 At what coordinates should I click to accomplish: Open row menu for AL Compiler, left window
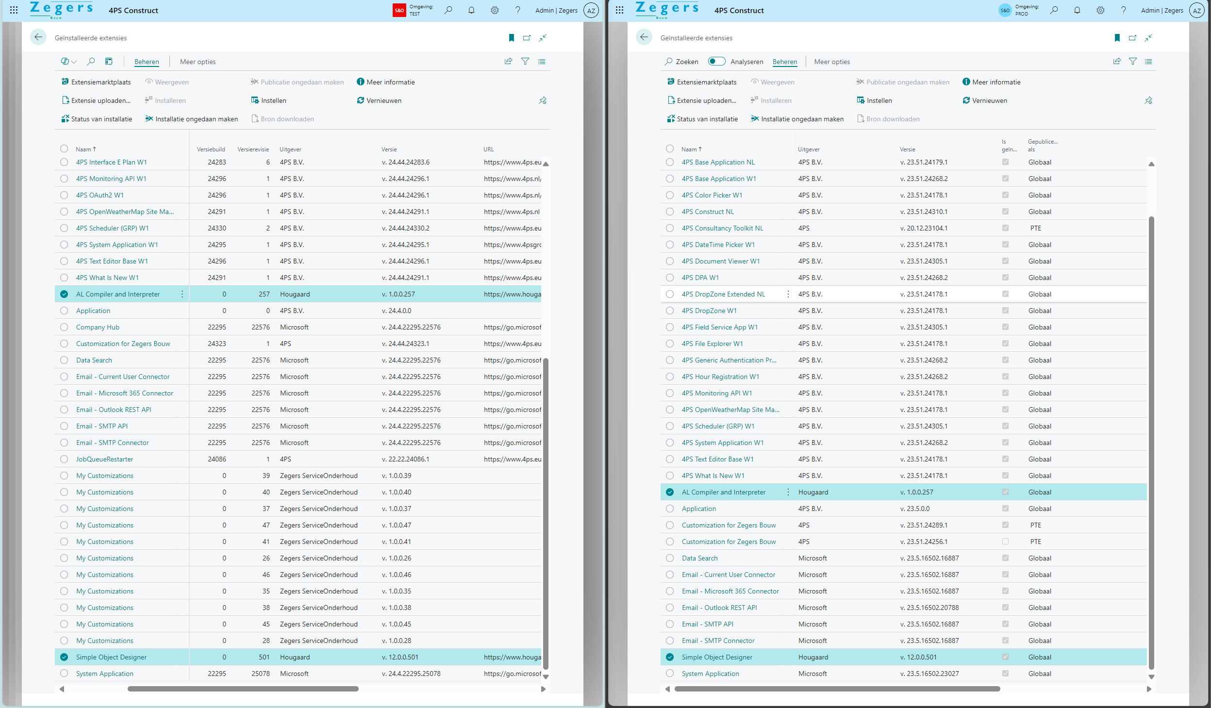tap(182, 294)
